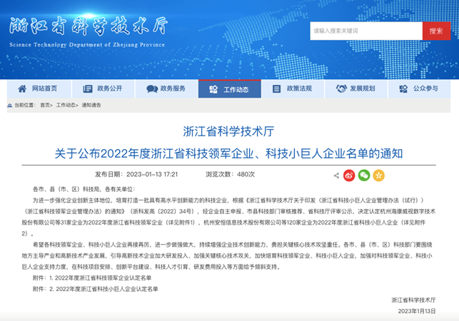Click 工作动态 in the breadcrumb path
This screenshot has width=459, height=321.
point(66,105)
